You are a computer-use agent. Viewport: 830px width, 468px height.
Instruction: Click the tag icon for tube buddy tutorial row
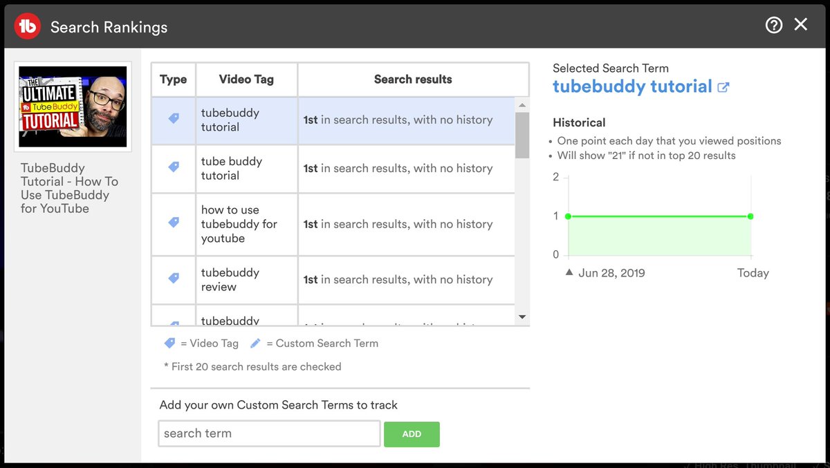click(174, 167)
